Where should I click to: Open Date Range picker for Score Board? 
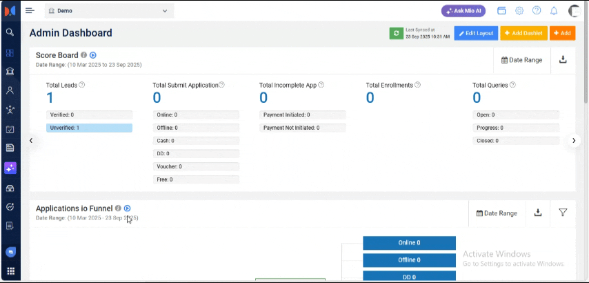click(x=521, y=60)
